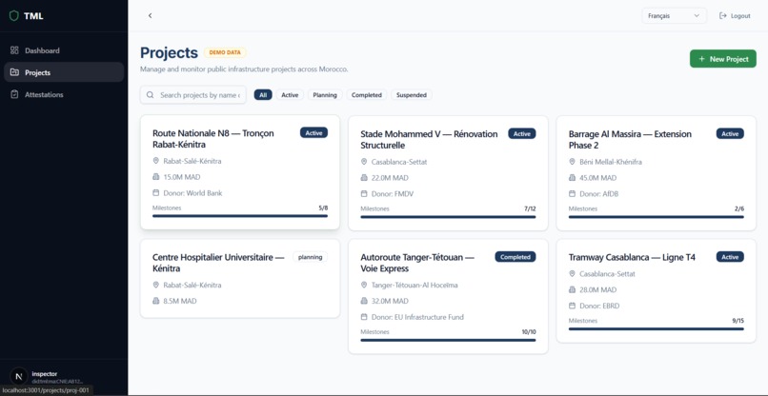Click the Attestations clipboard icon in sidebar
Image resolution: width=768 pixels, height=396 pixels.
pos(14,94)
